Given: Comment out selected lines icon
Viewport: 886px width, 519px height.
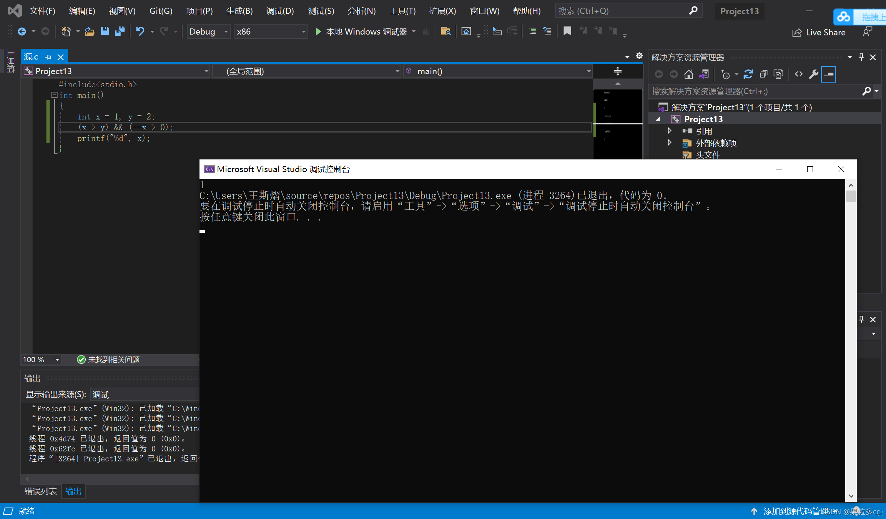Looking at the screenshot, I should [532, 31].
